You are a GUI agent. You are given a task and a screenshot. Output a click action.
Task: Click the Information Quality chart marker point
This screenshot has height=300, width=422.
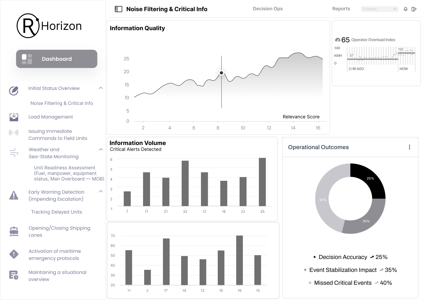222,73
